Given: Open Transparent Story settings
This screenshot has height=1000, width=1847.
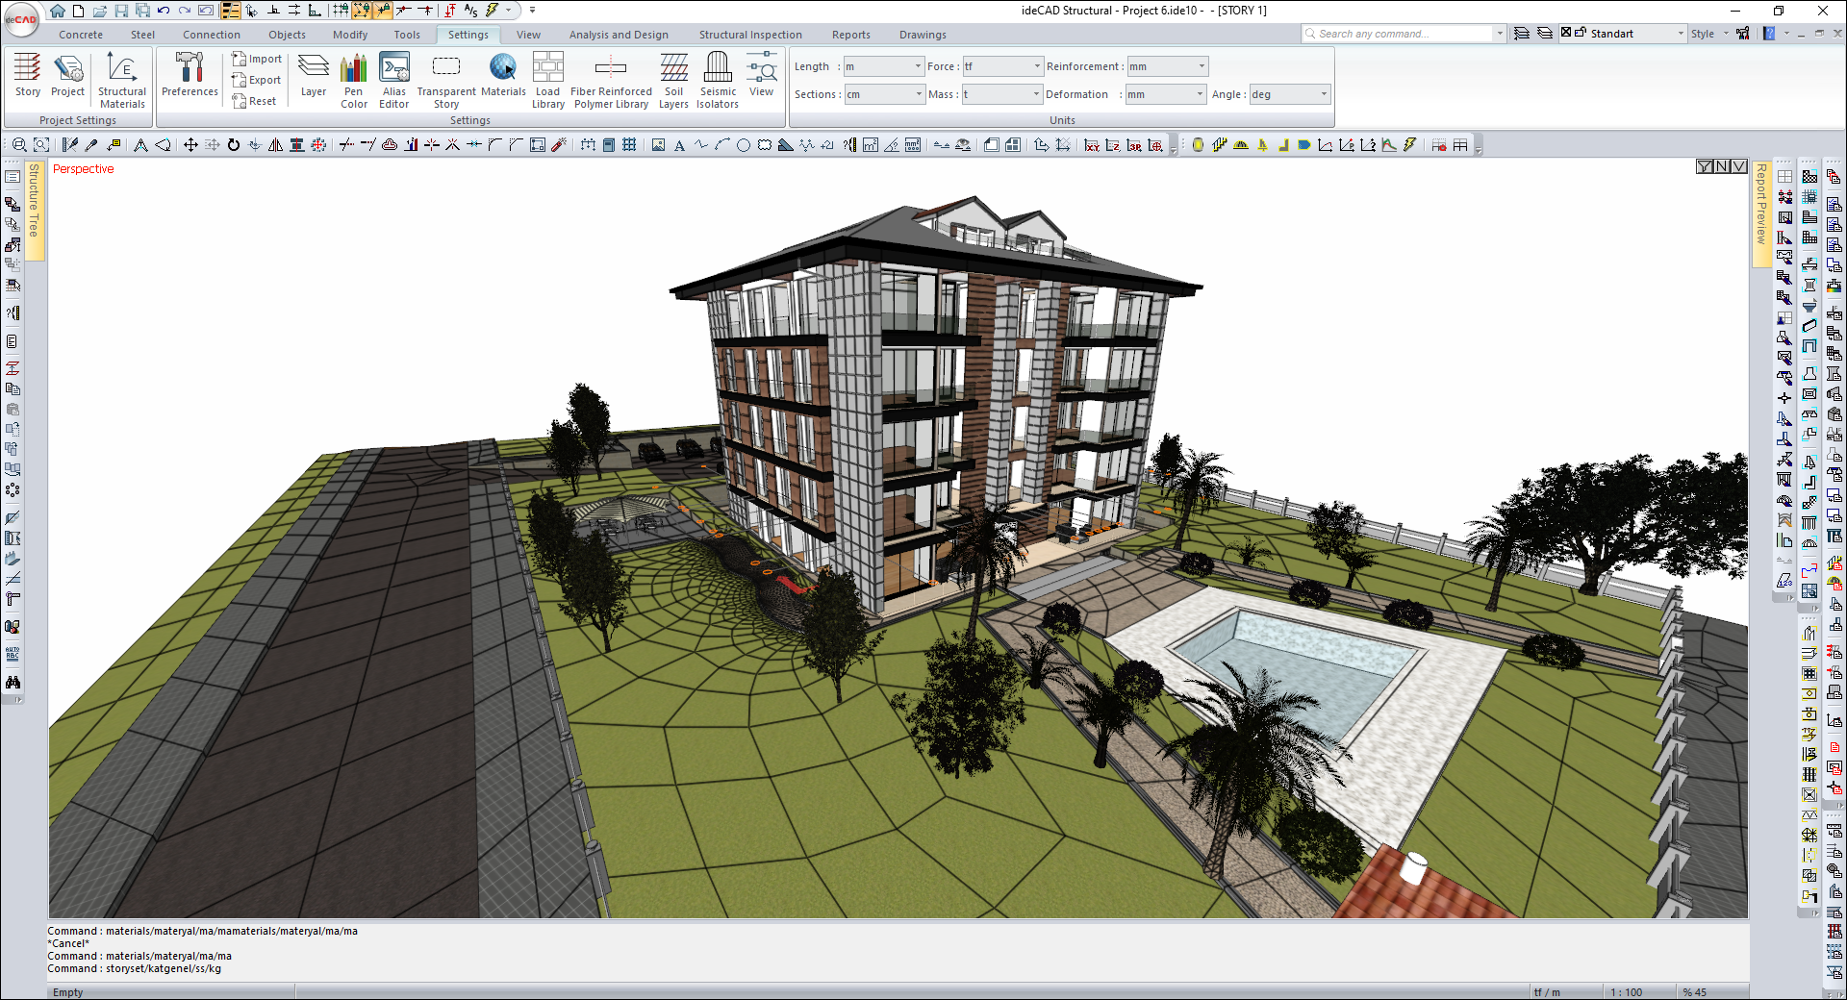Looking at the screenshot, I should pyautogui.click(x=446, y=81).
